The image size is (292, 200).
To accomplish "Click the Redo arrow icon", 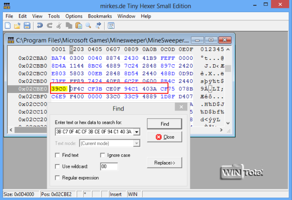I will point(50,25).
